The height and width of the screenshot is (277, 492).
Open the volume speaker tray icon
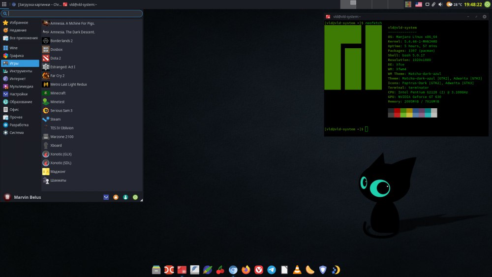[440, 4]
